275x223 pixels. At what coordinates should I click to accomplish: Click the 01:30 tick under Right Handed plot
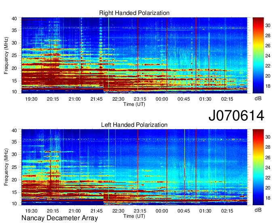pyautogui.click(x=205, y=99)
